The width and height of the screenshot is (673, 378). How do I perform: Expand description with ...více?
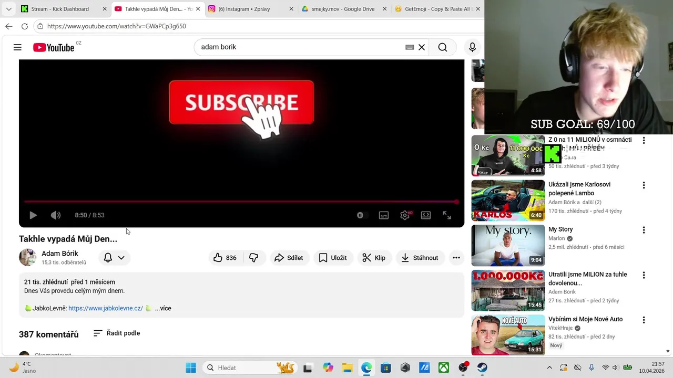click(163, 308)
